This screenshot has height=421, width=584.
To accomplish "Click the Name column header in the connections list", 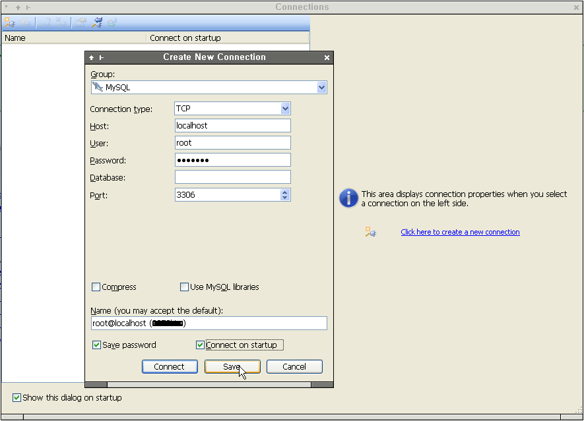I will pos(74,38).
